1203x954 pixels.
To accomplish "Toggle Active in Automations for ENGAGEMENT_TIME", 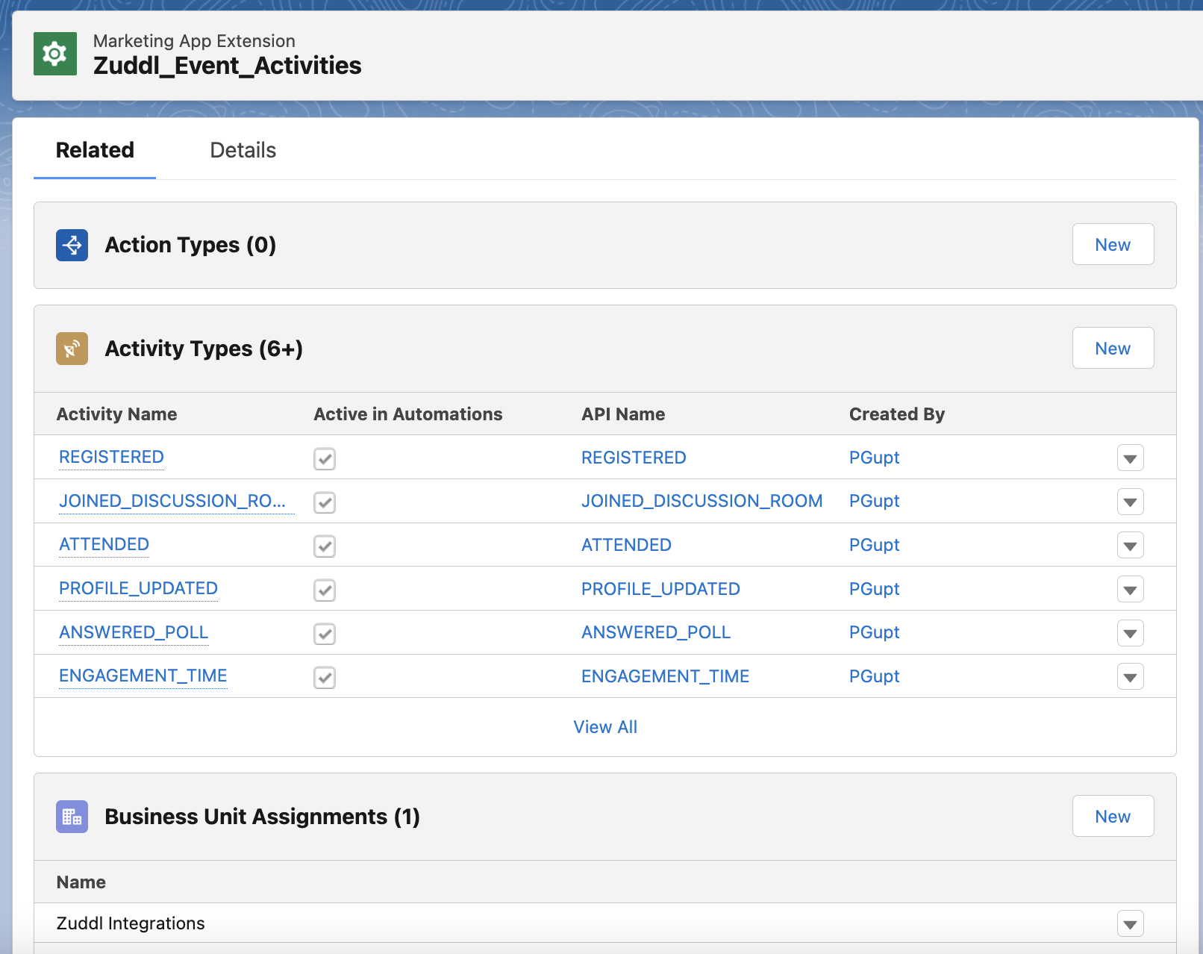I will tap(324, 677).
